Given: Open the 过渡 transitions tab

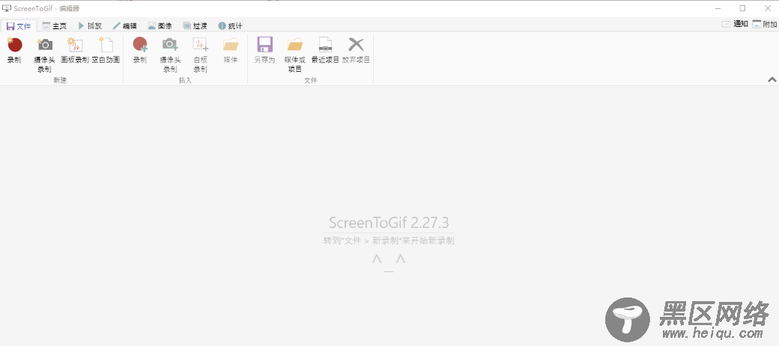Looking at the screenshot, I should 195,25.
